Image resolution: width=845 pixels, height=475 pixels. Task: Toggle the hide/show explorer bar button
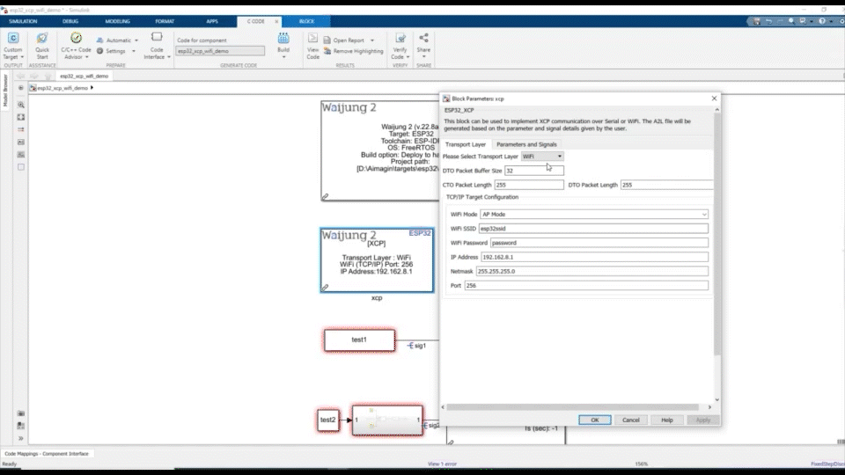(21, 88)
